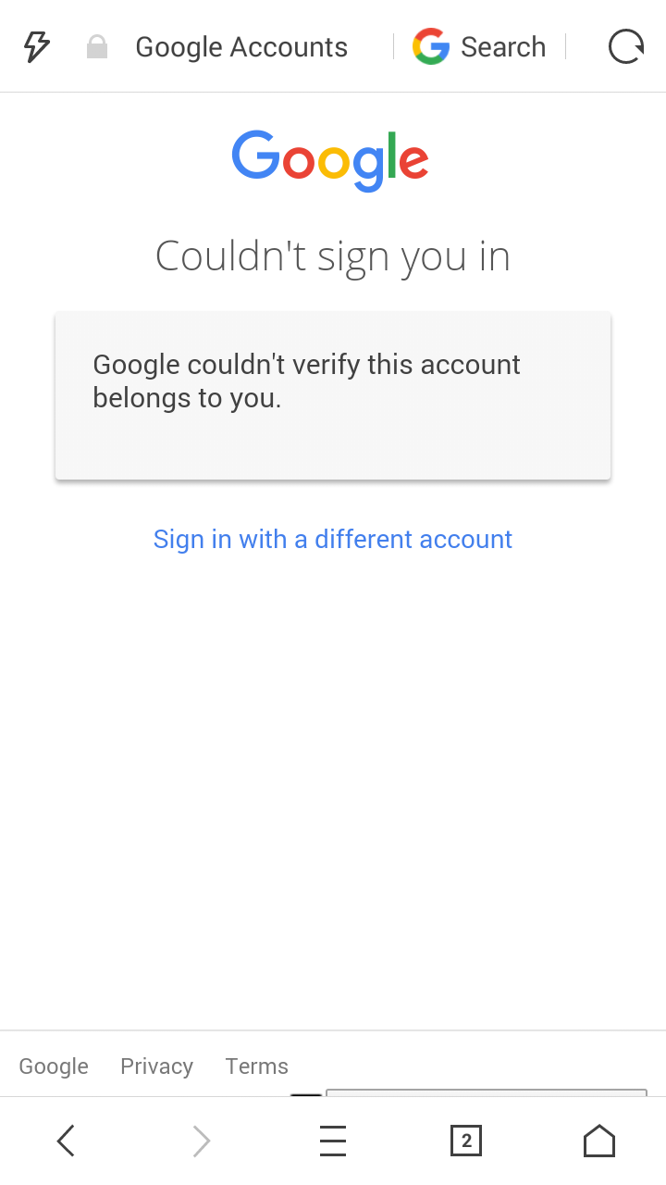Tap the lightning bolt speed mode icon
The height and width of the screenshot is (1185, 666).
[36, 46]
